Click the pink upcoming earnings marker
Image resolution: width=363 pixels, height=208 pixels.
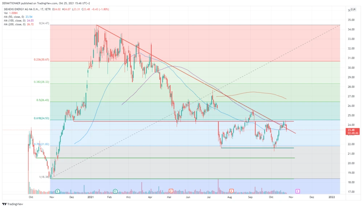pyautogui.click(x=298, y=191)
